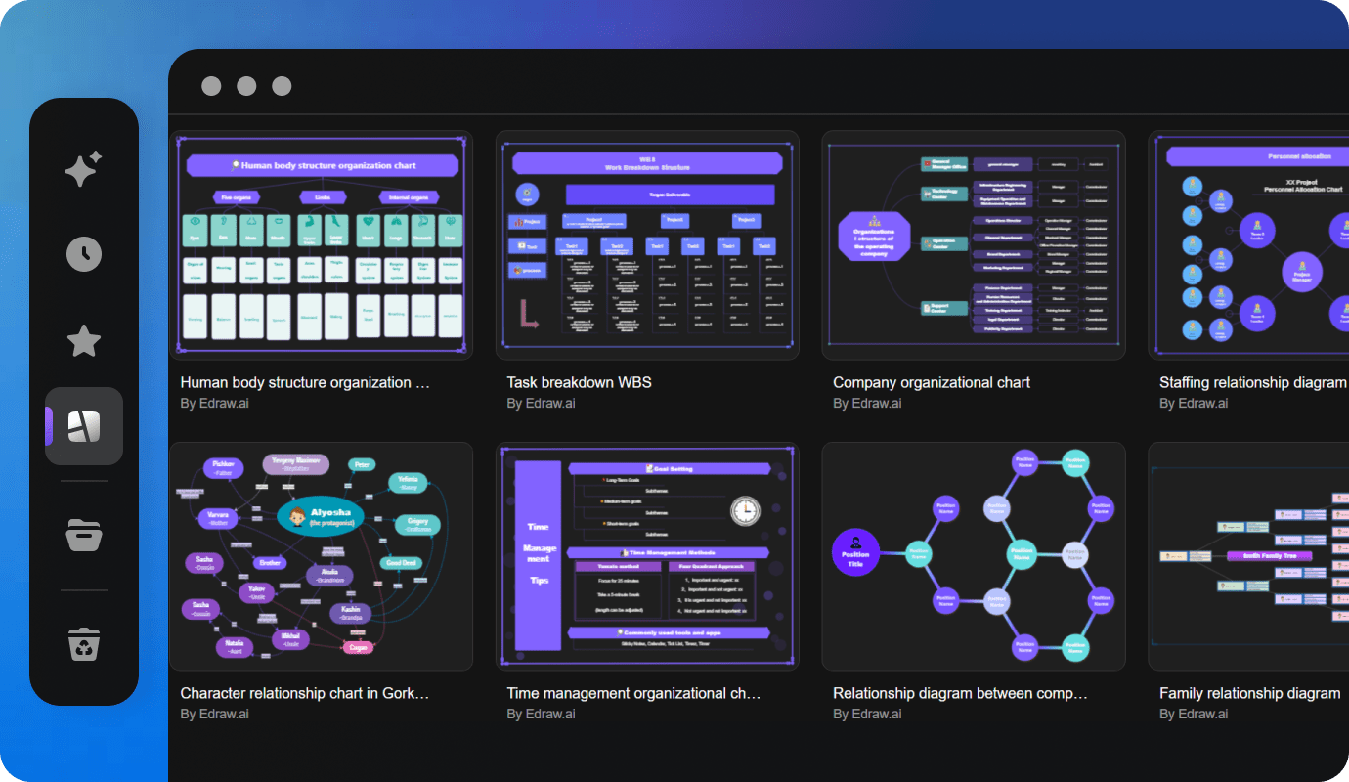Screen dimensions: 1349x782
Task: Click the third window control dot
Action: 282,86
